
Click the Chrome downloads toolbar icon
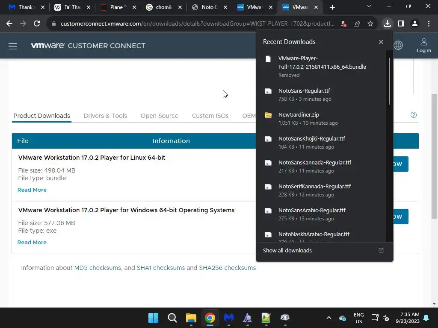point(388,24)
